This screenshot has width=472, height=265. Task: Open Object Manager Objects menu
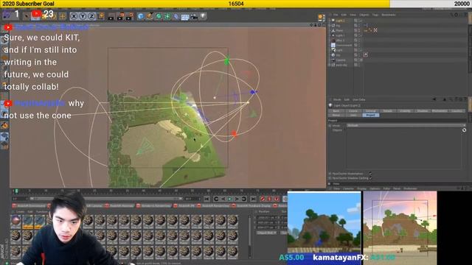click(x=364, y=15)
